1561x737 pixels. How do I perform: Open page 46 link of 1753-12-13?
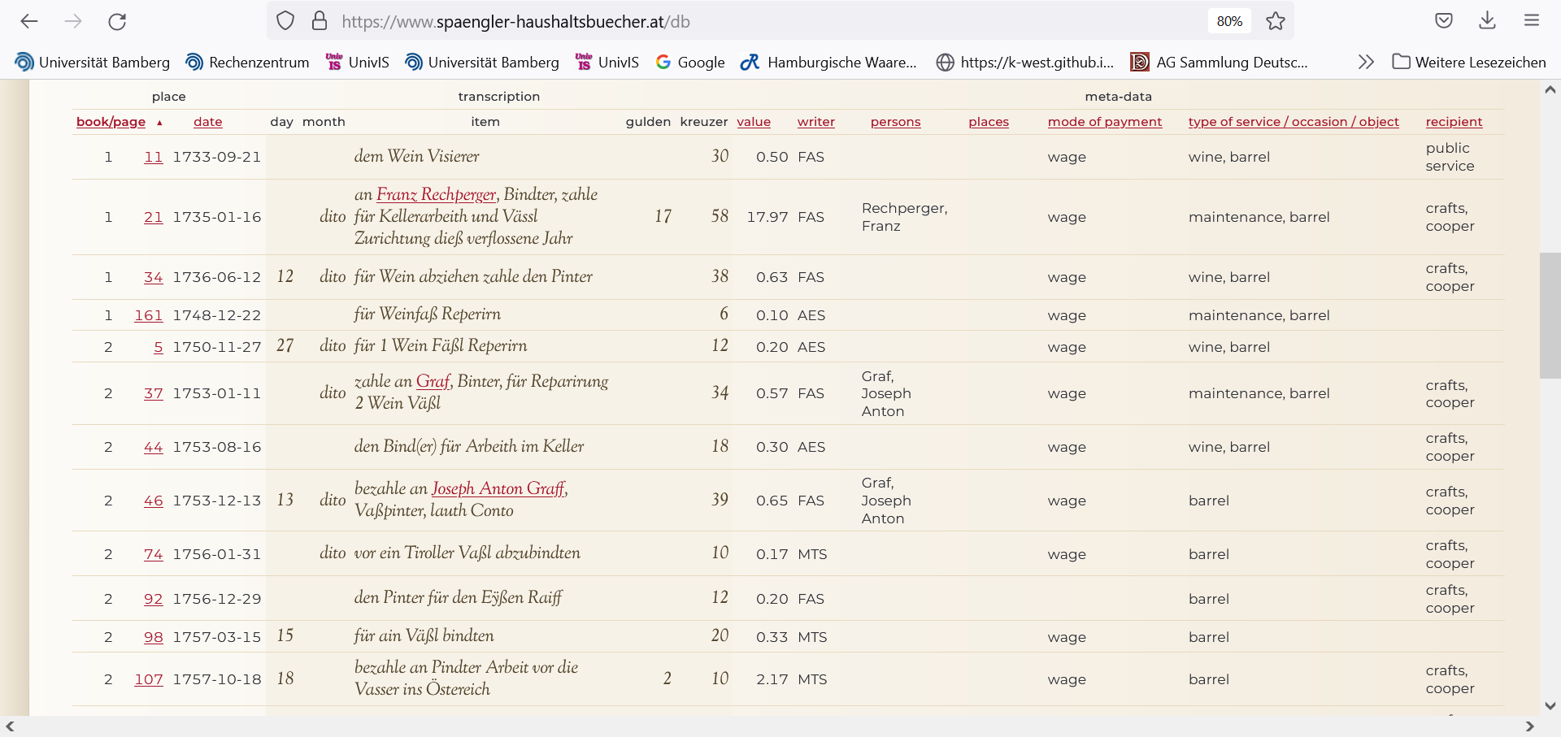point(154,501)
